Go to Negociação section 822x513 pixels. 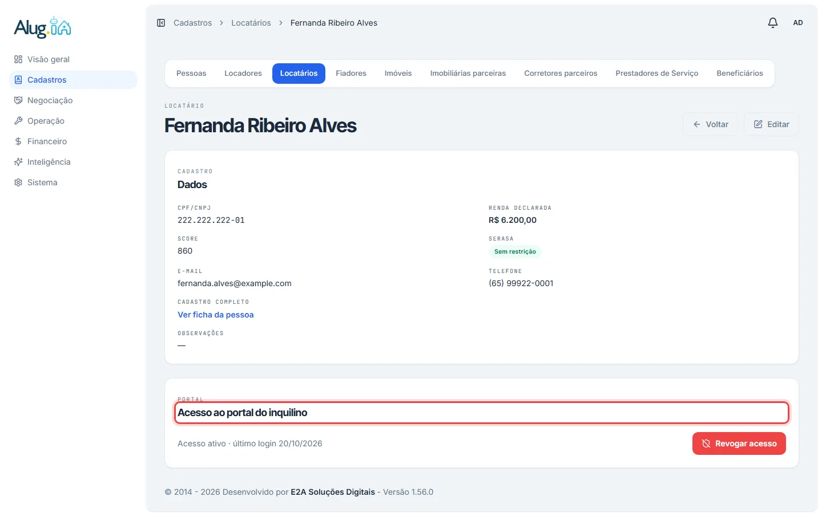pos(73,100)
